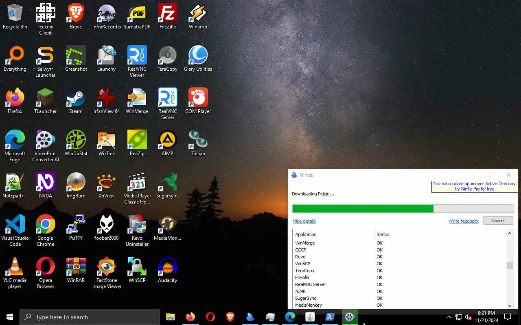This screenshot has width=521, height=325.
Task: Select the Opera Browser desktop icon
Action: [45, 273]
